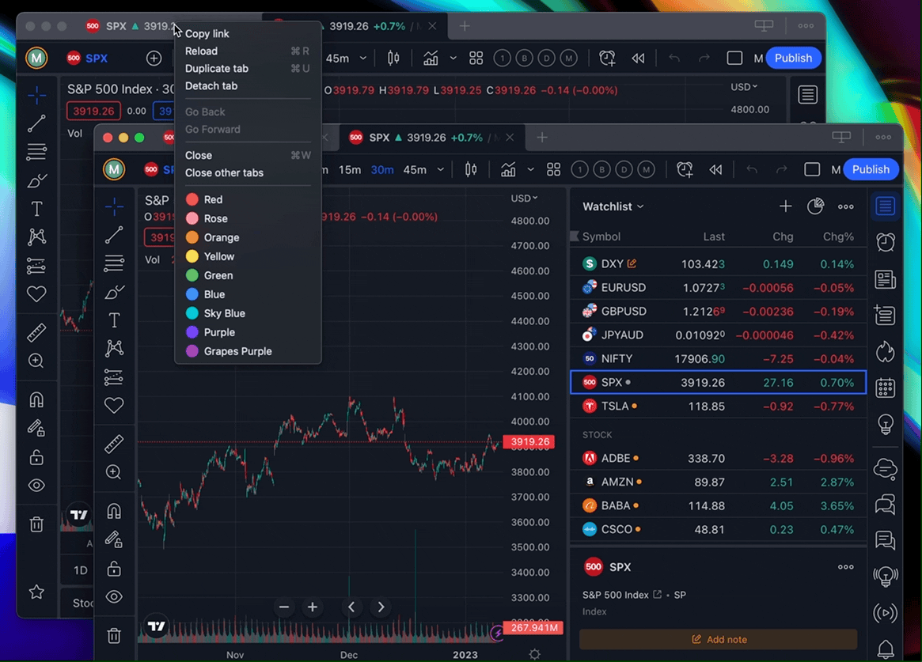Click Publish in the front window
The width and height of the screenshot is (922, 662).
coord(871,170)
